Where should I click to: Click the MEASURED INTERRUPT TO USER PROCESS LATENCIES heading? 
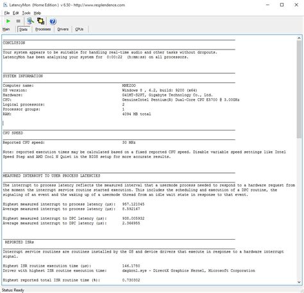[x=51, y=175]
